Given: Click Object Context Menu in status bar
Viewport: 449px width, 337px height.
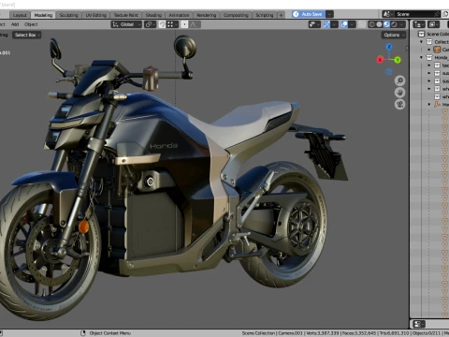Looking at the screenshot, I should 109,333.
